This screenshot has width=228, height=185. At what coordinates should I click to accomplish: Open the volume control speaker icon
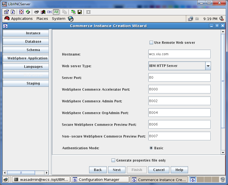222,19
